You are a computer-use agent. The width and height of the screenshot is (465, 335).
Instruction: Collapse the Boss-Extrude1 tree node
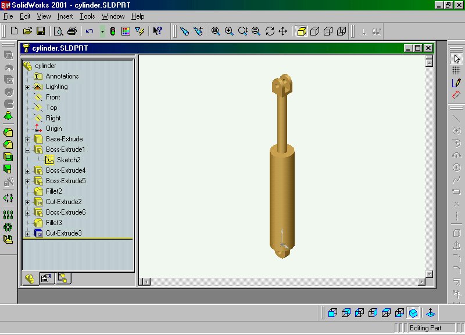[x=27, y=149]
